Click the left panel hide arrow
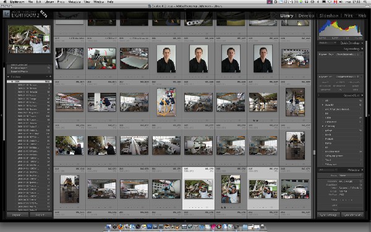Viewport: 371px width, 232px height. click(1, 115)
